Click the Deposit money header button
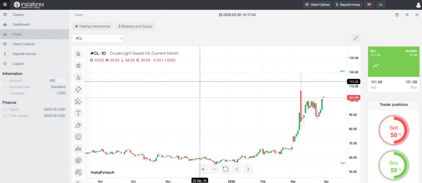 [348, 5]
